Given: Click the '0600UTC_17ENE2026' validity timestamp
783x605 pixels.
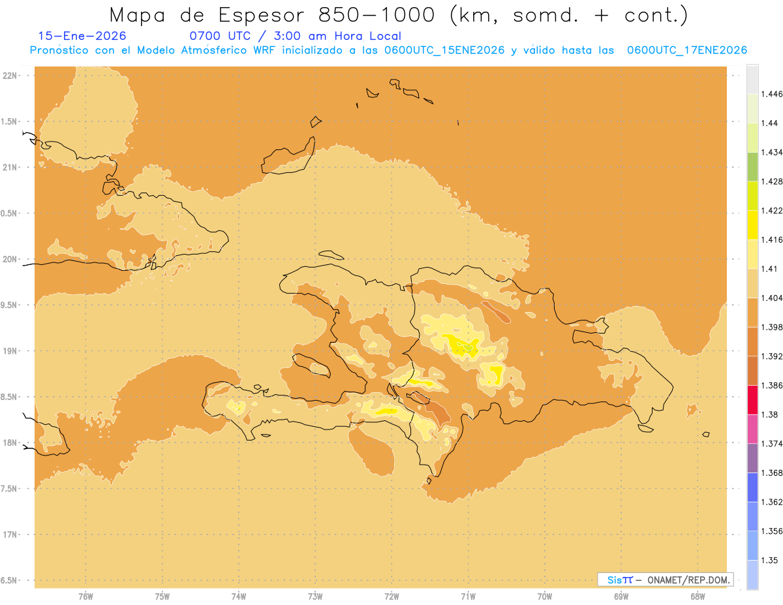Looking at the screenshot, I should [687, 50].
